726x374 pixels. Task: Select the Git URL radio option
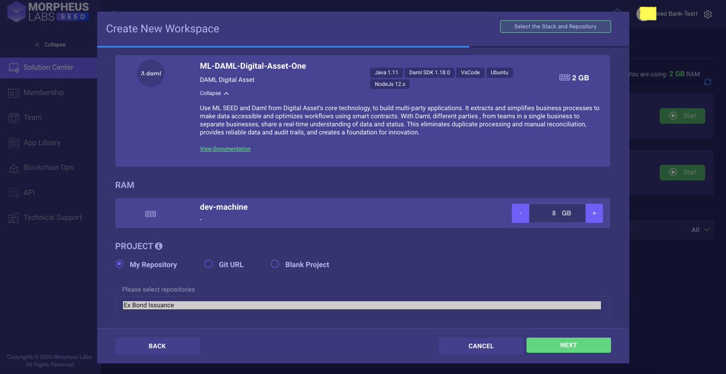pos(209,264)
